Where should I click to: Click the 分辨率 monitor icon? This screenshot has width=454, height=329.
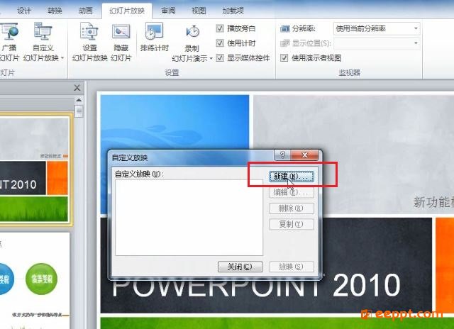[285, 28]
